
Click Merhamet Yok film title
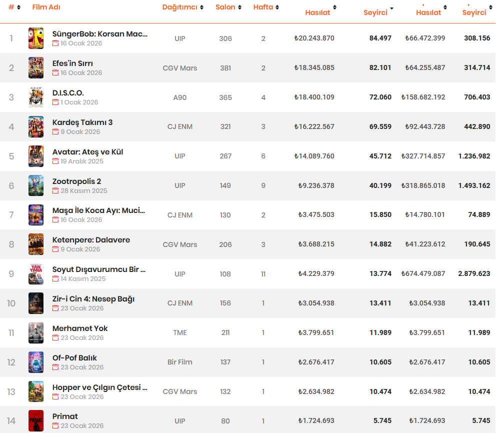tap(79, 328)
